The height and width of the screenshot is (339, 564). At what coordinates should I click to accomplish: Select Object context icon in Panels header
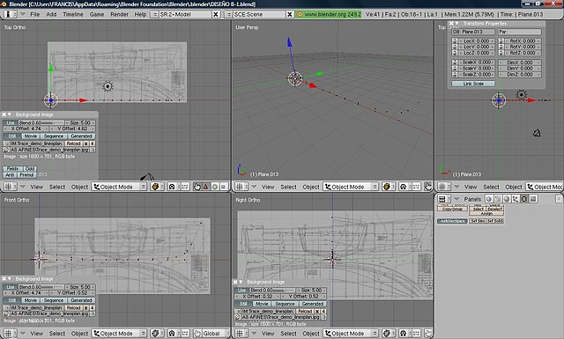(x=516, y=199)
